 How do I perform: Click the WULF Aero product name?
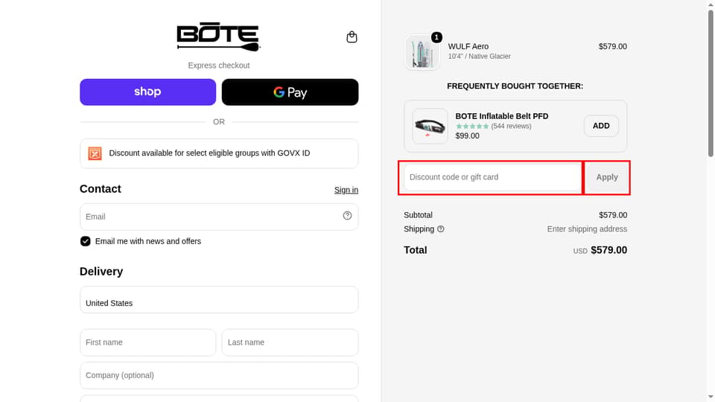pyautogui.click(x=468, y=46)
